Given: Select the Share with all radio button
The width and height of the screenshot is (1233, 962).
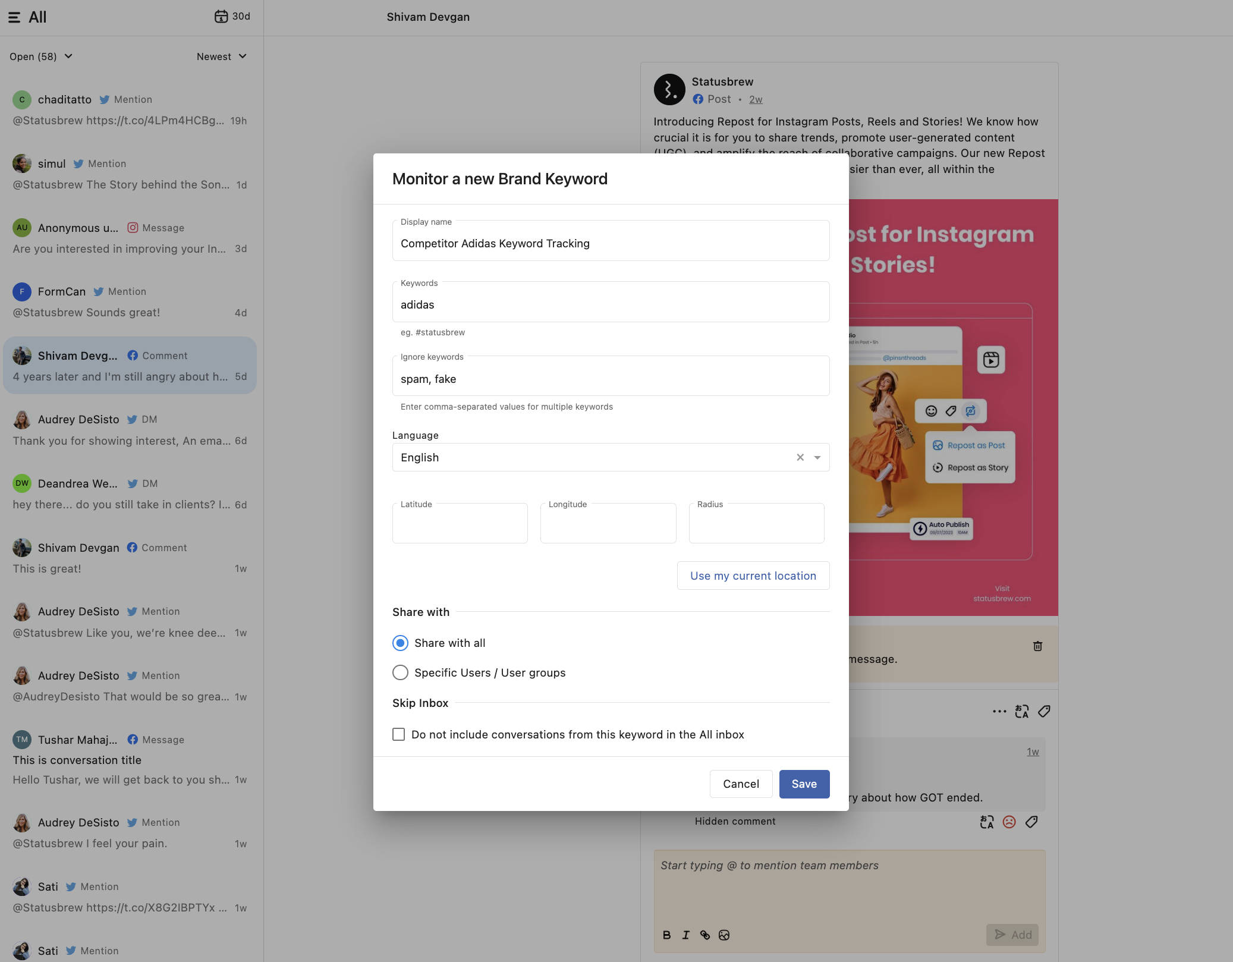Looking at the screenshot, I should pos(401,643).
